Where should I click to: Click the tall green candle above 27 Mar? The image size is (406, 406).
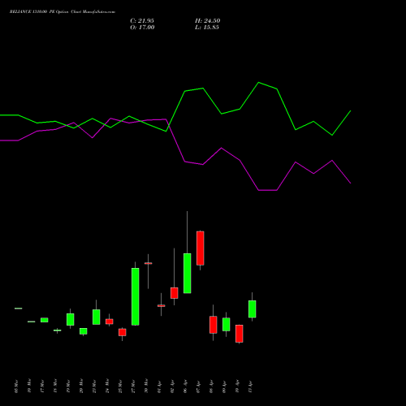coord(136,296)
